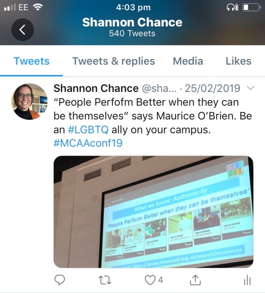Tap the back arrow button
The image size is (265, 293).
22,29
